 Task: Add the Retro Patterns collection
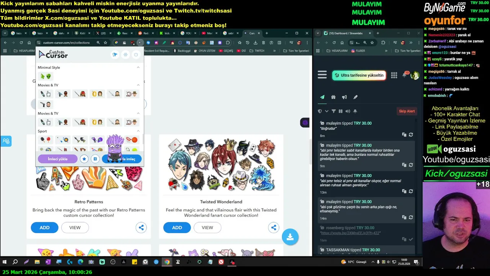pos(44,228)
